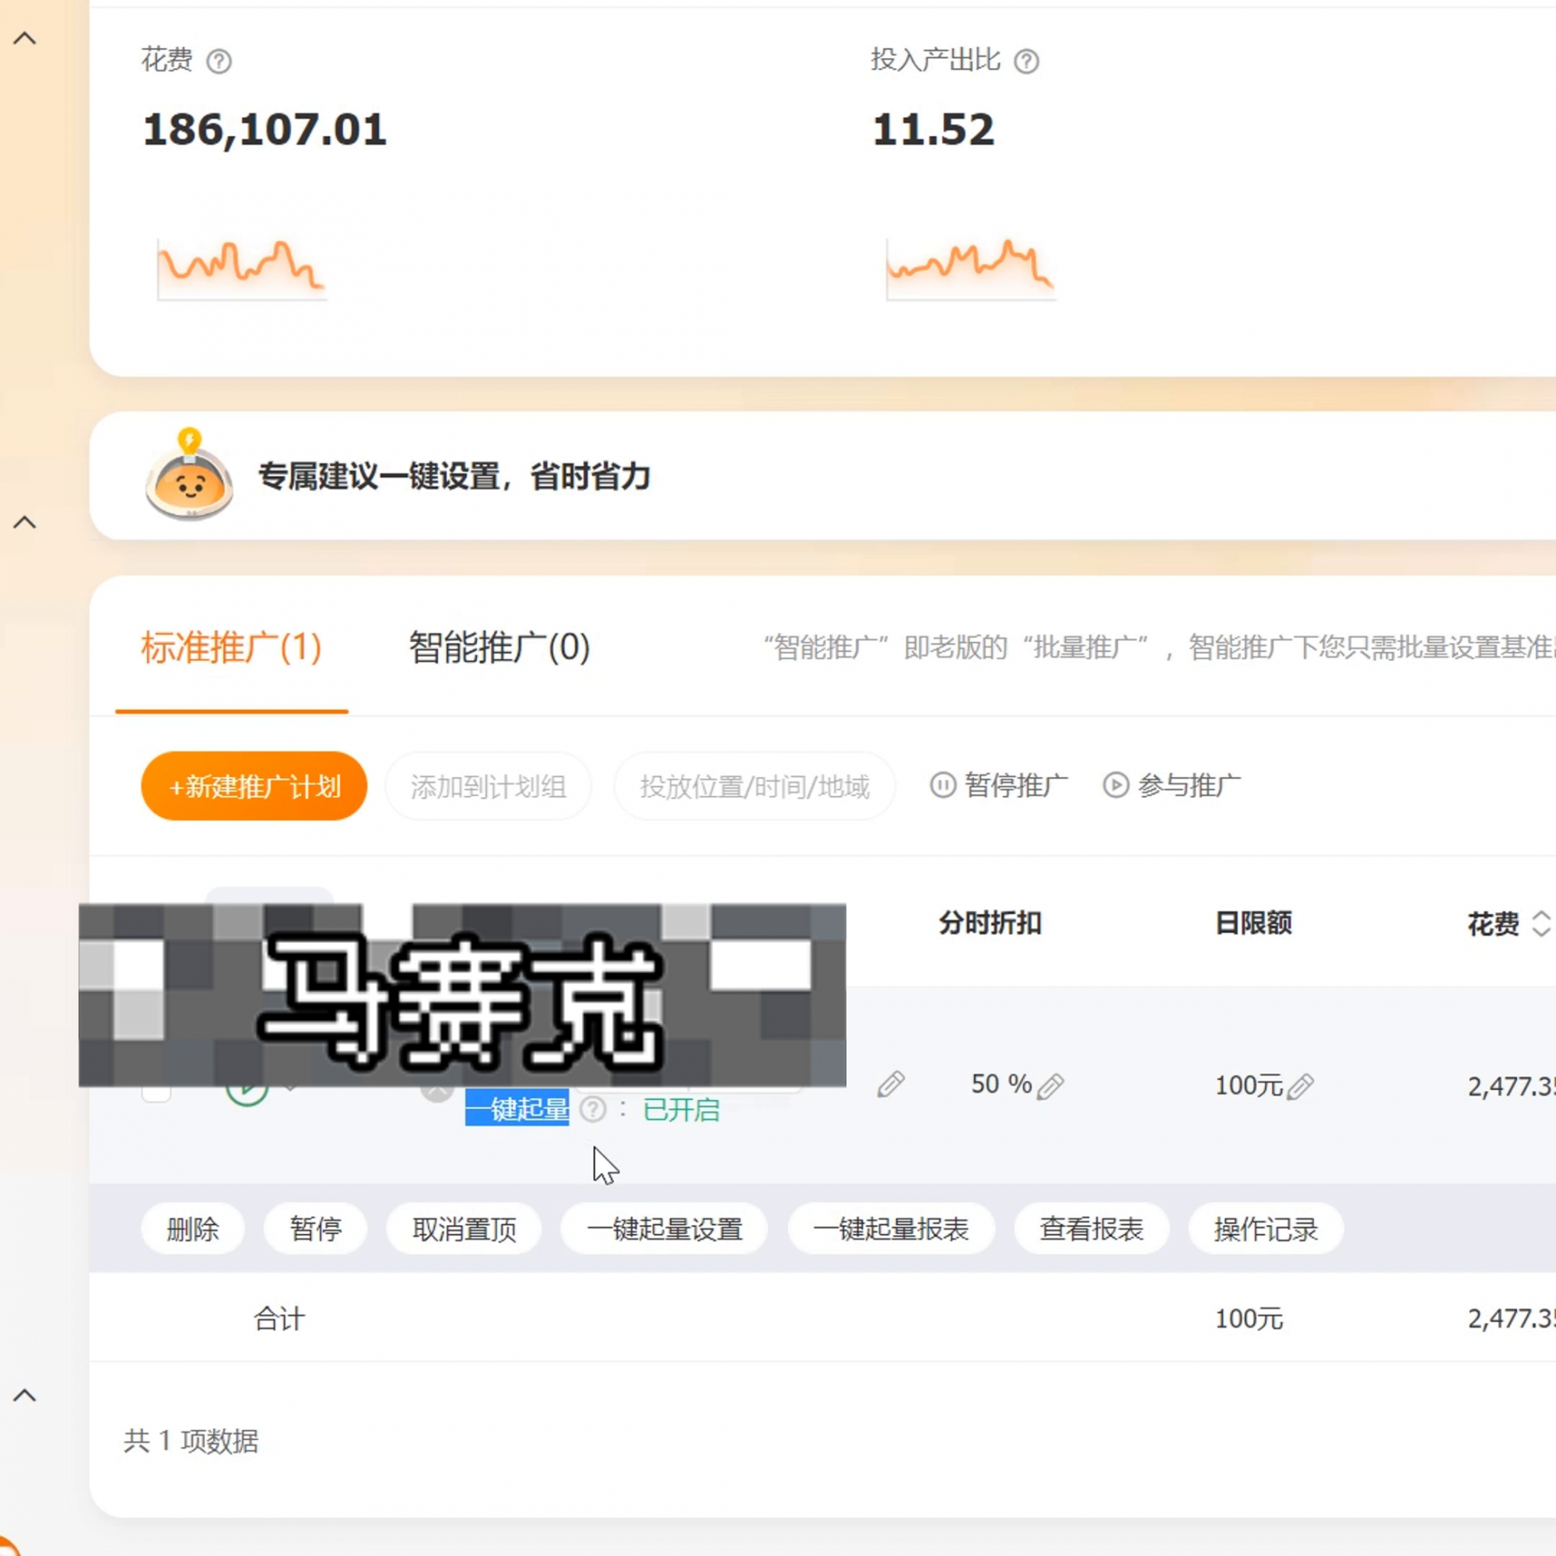The width and height of the screenshot is (1556, 1556).
Task: Open 一键起量设置
Action: tap(664, 1229)
